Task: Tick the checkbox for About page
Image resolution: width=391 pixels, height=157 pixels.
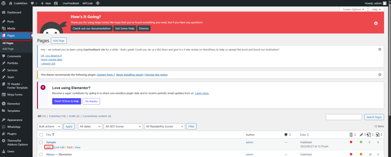Action: (41, 154)
